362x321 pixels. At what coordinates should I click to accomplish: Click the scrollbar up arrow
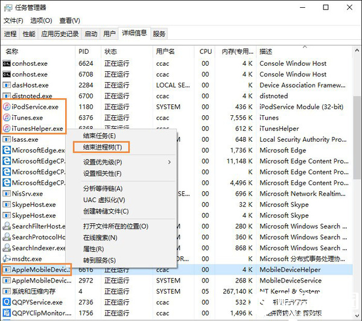pos(357,51)
